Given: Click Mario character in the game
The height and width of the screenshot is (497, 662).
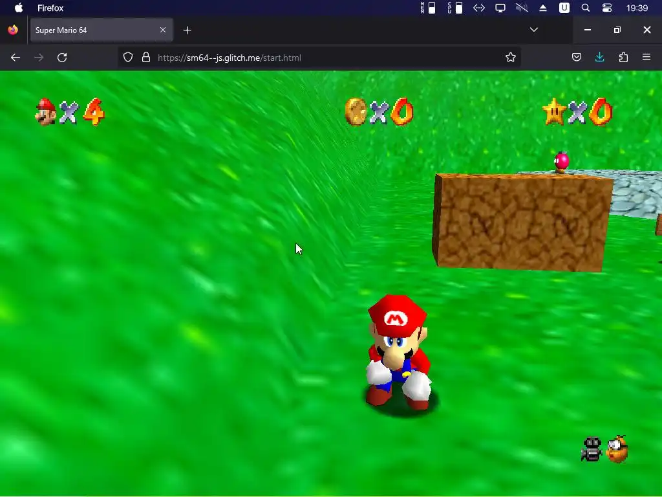Looking at the screenshot, I should [x=398, y=353].
